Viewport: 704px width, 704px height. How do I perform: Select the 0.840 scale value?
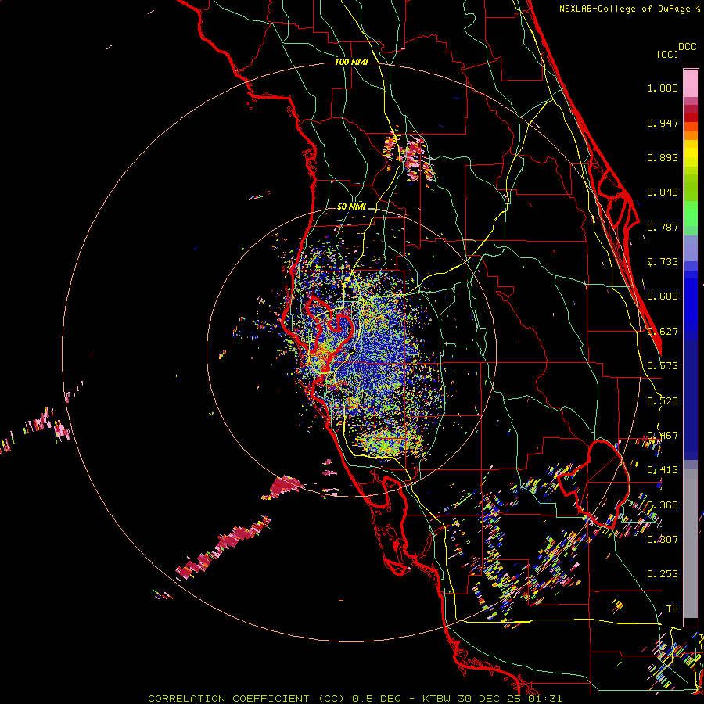point(663,192)
